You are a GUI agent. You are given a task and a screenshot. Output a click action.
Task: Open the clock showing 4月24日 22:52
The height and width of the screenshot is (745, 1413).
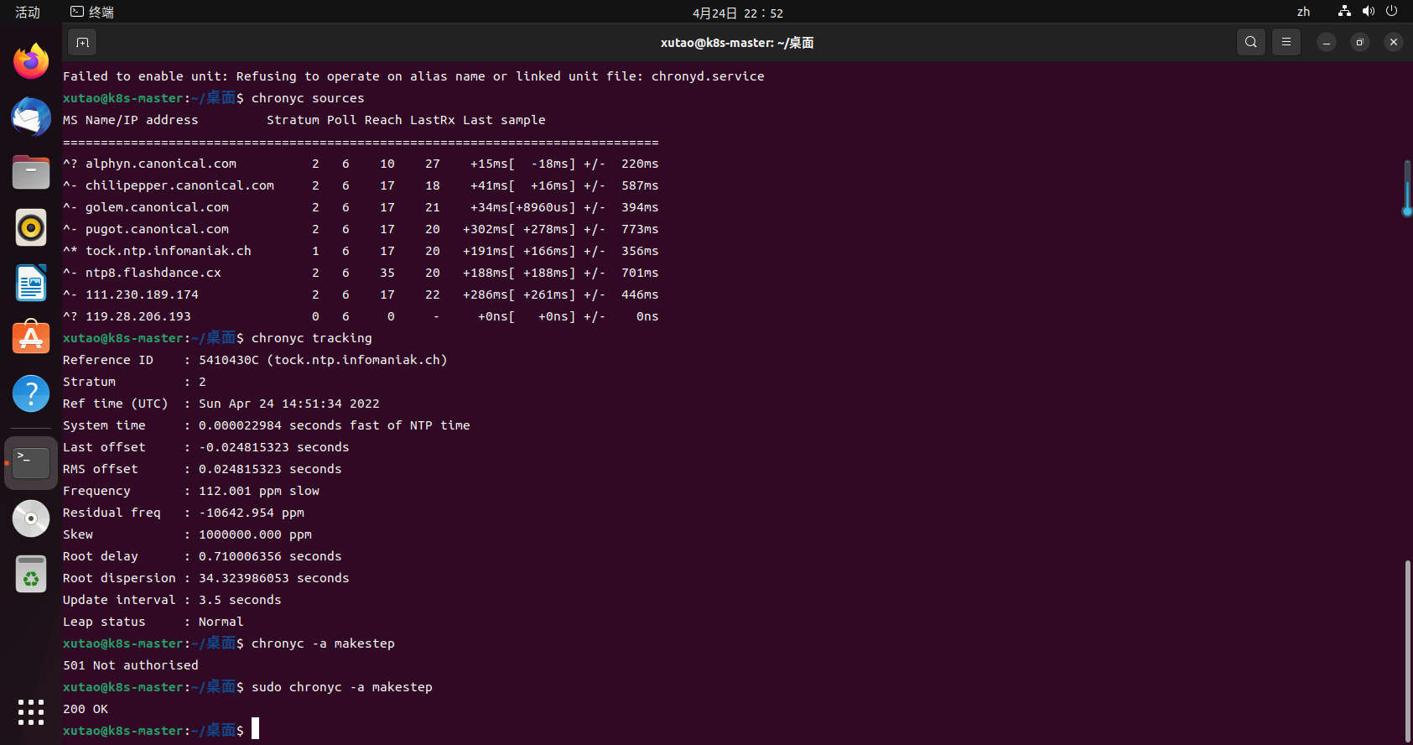click(738, 13)
